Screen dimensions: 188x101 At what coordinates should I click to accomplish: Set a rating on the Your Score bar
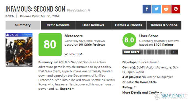tap(156, 52)
